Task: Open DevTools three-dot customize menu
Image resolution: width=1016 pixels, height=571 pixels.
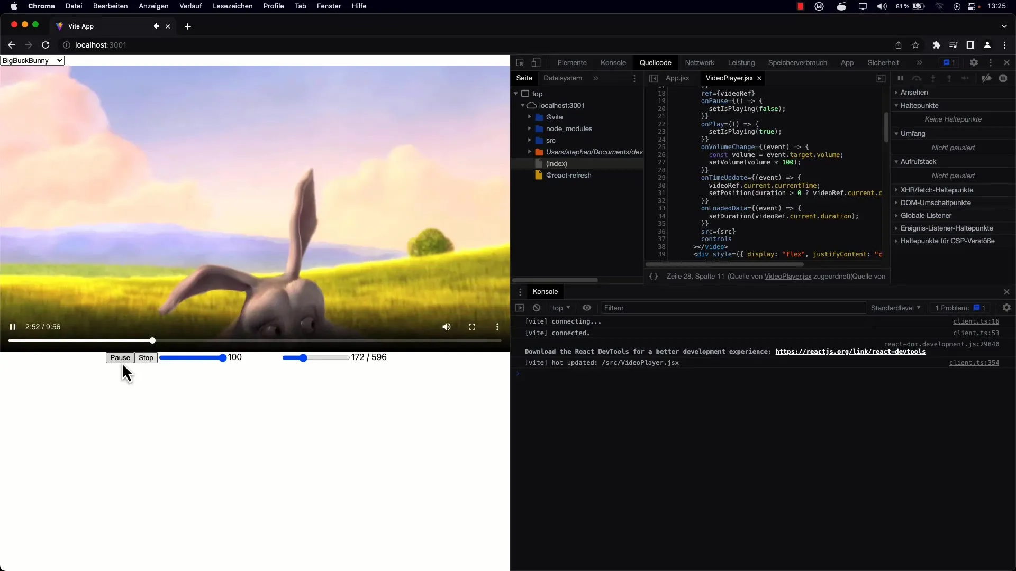Action: coord(991,62)
